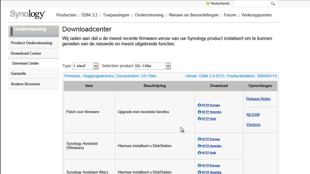Click 'Firmware, Hulpprogramma's, Documenten: DS-106e' text
Screen dimensions: 310x174
tap(110, 76)
